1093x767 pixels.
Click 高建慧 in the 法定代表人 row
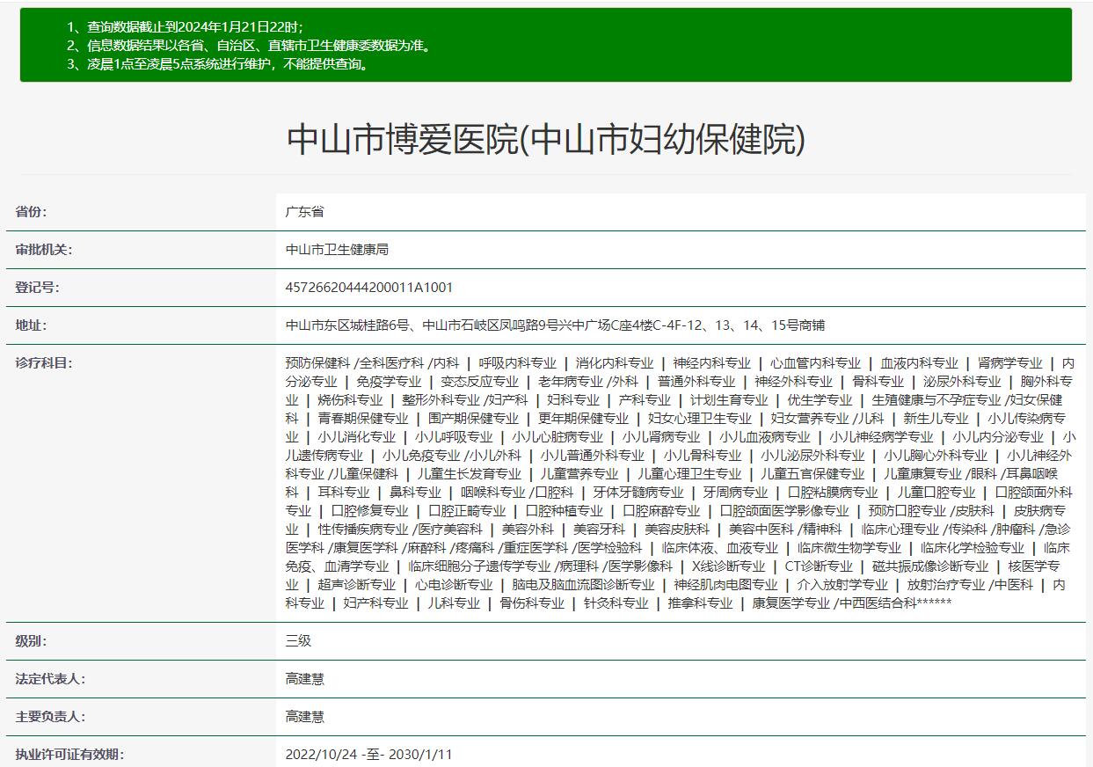point(305,679)
